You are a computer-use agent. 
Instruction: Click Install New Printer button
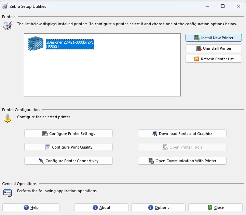tap(214, 38)
